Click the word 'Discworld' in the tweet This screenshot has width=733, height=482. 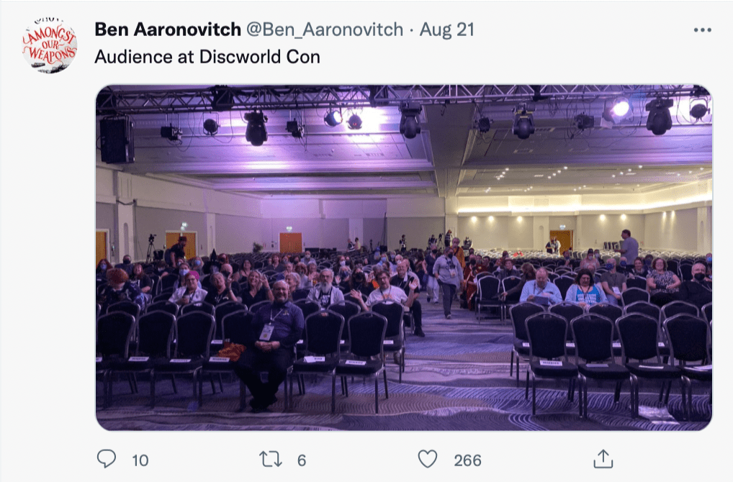[x=240, y=57]
